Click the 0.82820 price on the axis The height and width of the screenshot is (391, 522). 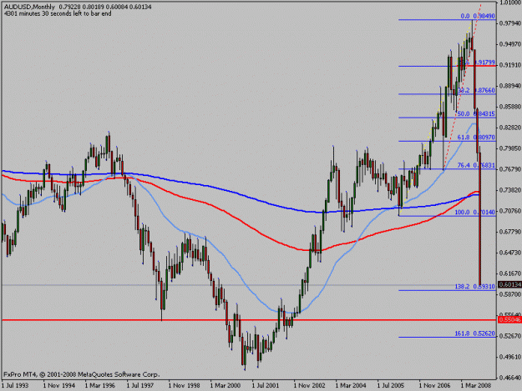510,128
